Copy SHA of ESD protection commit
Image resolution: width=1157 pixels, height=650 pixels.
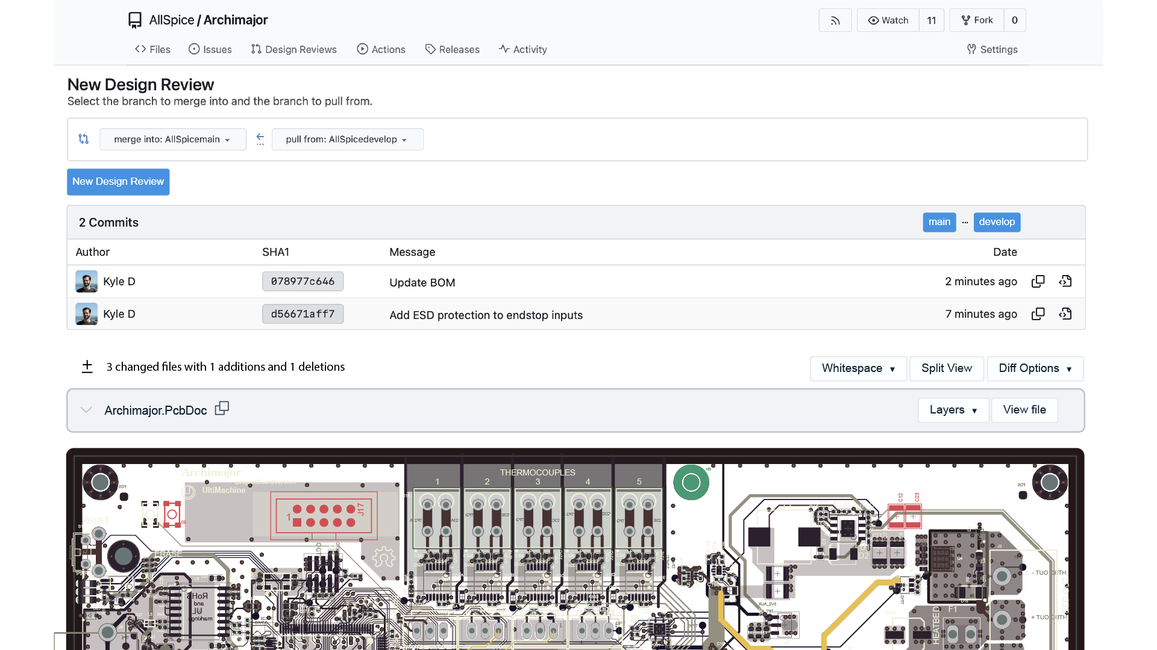pos(1038,314)
